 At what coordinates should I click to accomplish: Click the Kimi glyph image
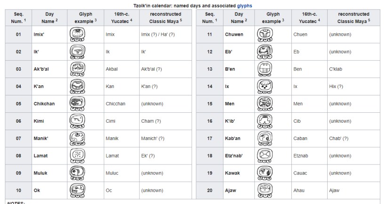(x=77, y=121)
